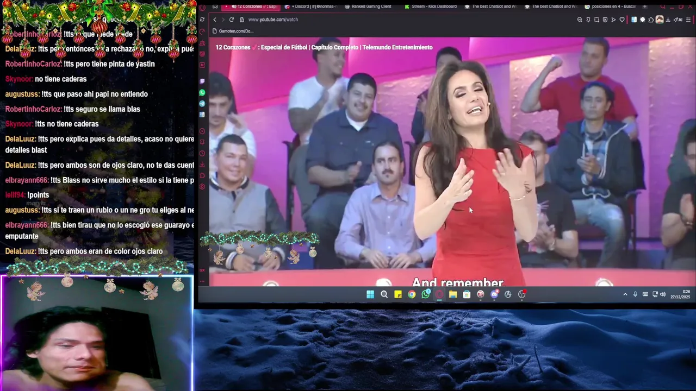Click the address bar padlock icon

pyautogui.click(x=242, y=20)
